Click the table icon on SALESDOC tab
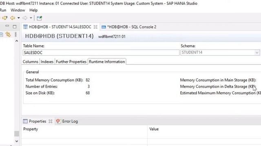Image resolution: width=261 pixels, height=146 pixels. (x=25, y=27)
